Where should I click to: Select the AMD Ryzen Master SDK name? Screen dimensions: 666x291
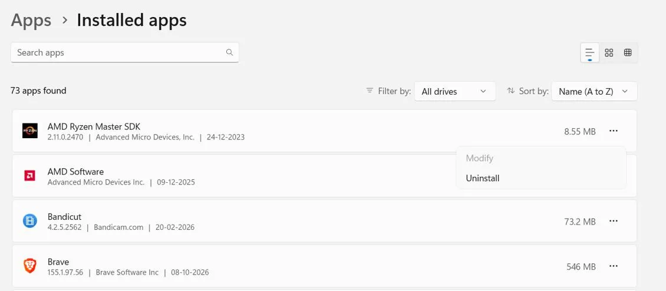[94, 126]
